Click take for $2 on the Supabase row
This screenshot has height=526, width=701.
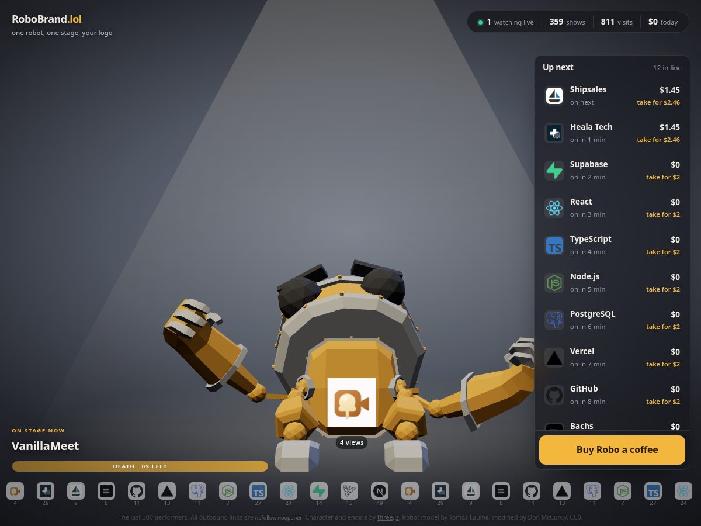(x=663, y=177)
